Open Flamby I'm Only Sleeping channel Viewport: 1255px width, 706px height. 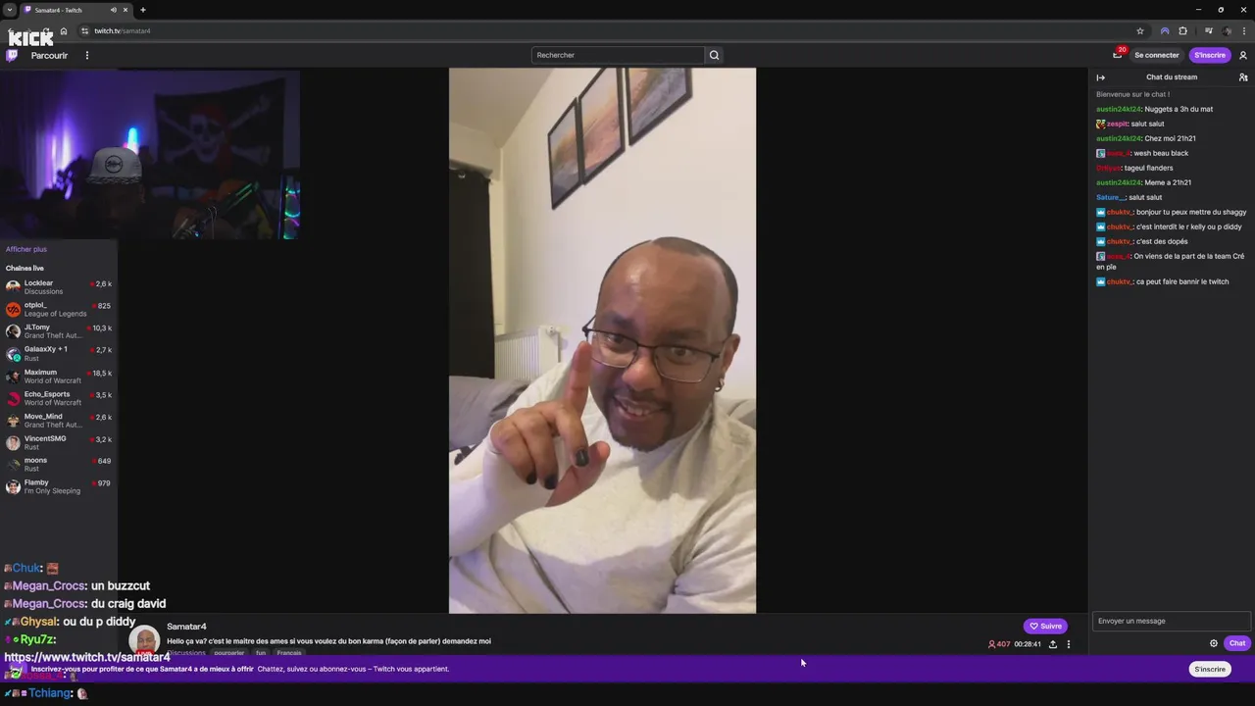(59, 487)
